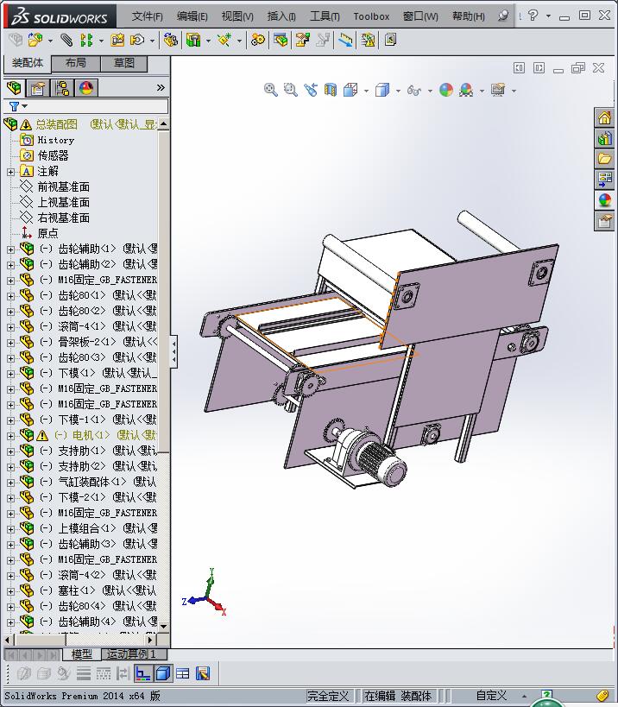Click the Insert Components icon
Image resolution: width=618 pixels, height=707 pixels.
(x=35, y=40)
